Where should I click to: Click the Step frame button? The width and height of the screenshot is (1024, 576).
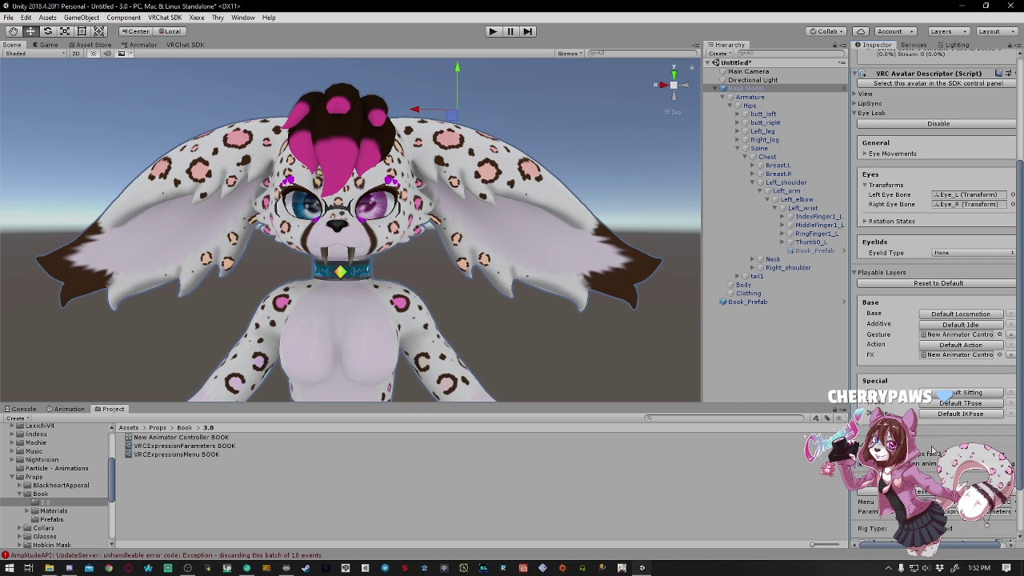click(528, 31)
